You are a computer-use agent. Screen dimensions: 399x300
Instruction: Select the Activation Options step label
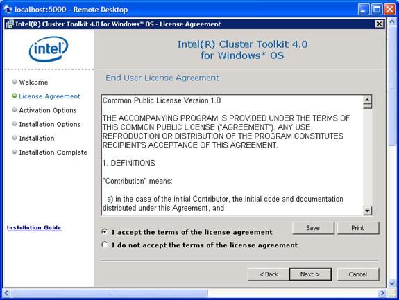point(48,110)
